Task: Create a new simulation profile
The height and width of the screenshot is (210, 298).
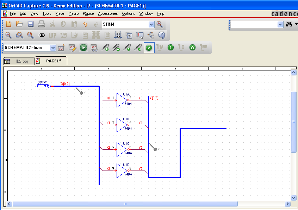Action: click(x=61, y=48)
